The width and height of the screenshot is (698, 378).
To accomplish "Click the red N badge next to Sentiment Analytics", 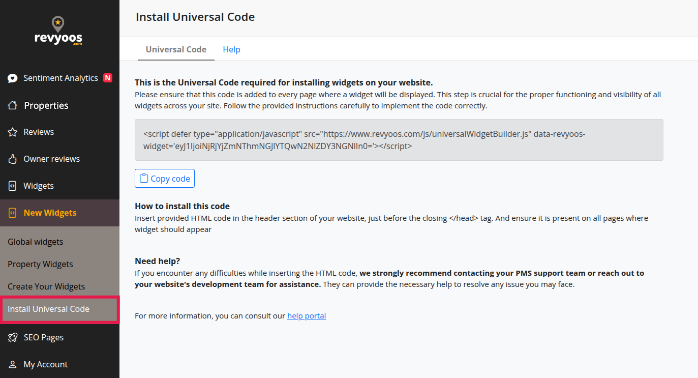I will coord(107,77).
